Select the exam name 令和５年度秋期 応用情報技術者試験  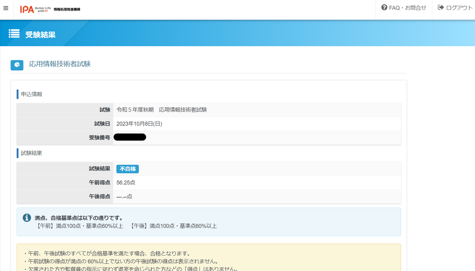(162, 110)
